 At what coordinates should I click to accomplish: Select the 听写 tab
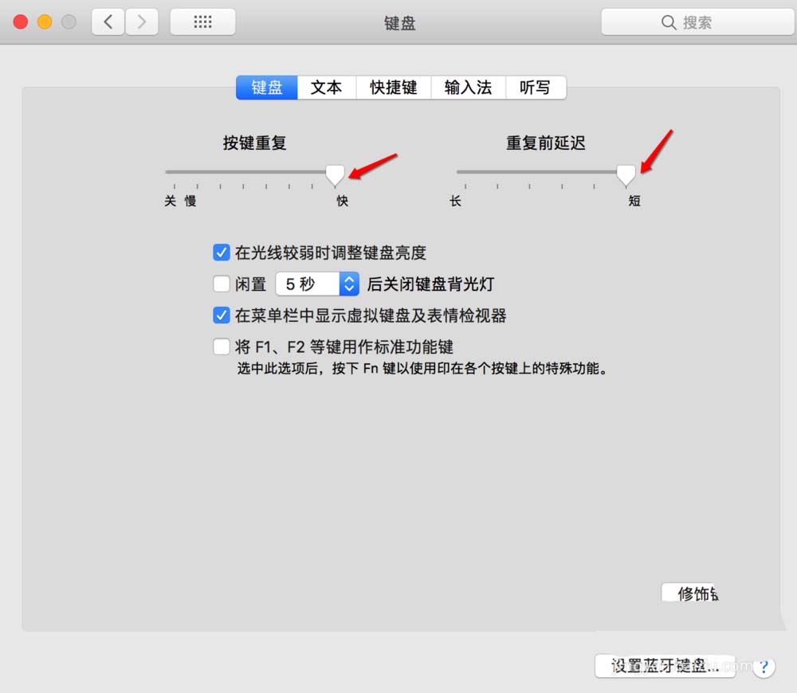pos(536,88)
